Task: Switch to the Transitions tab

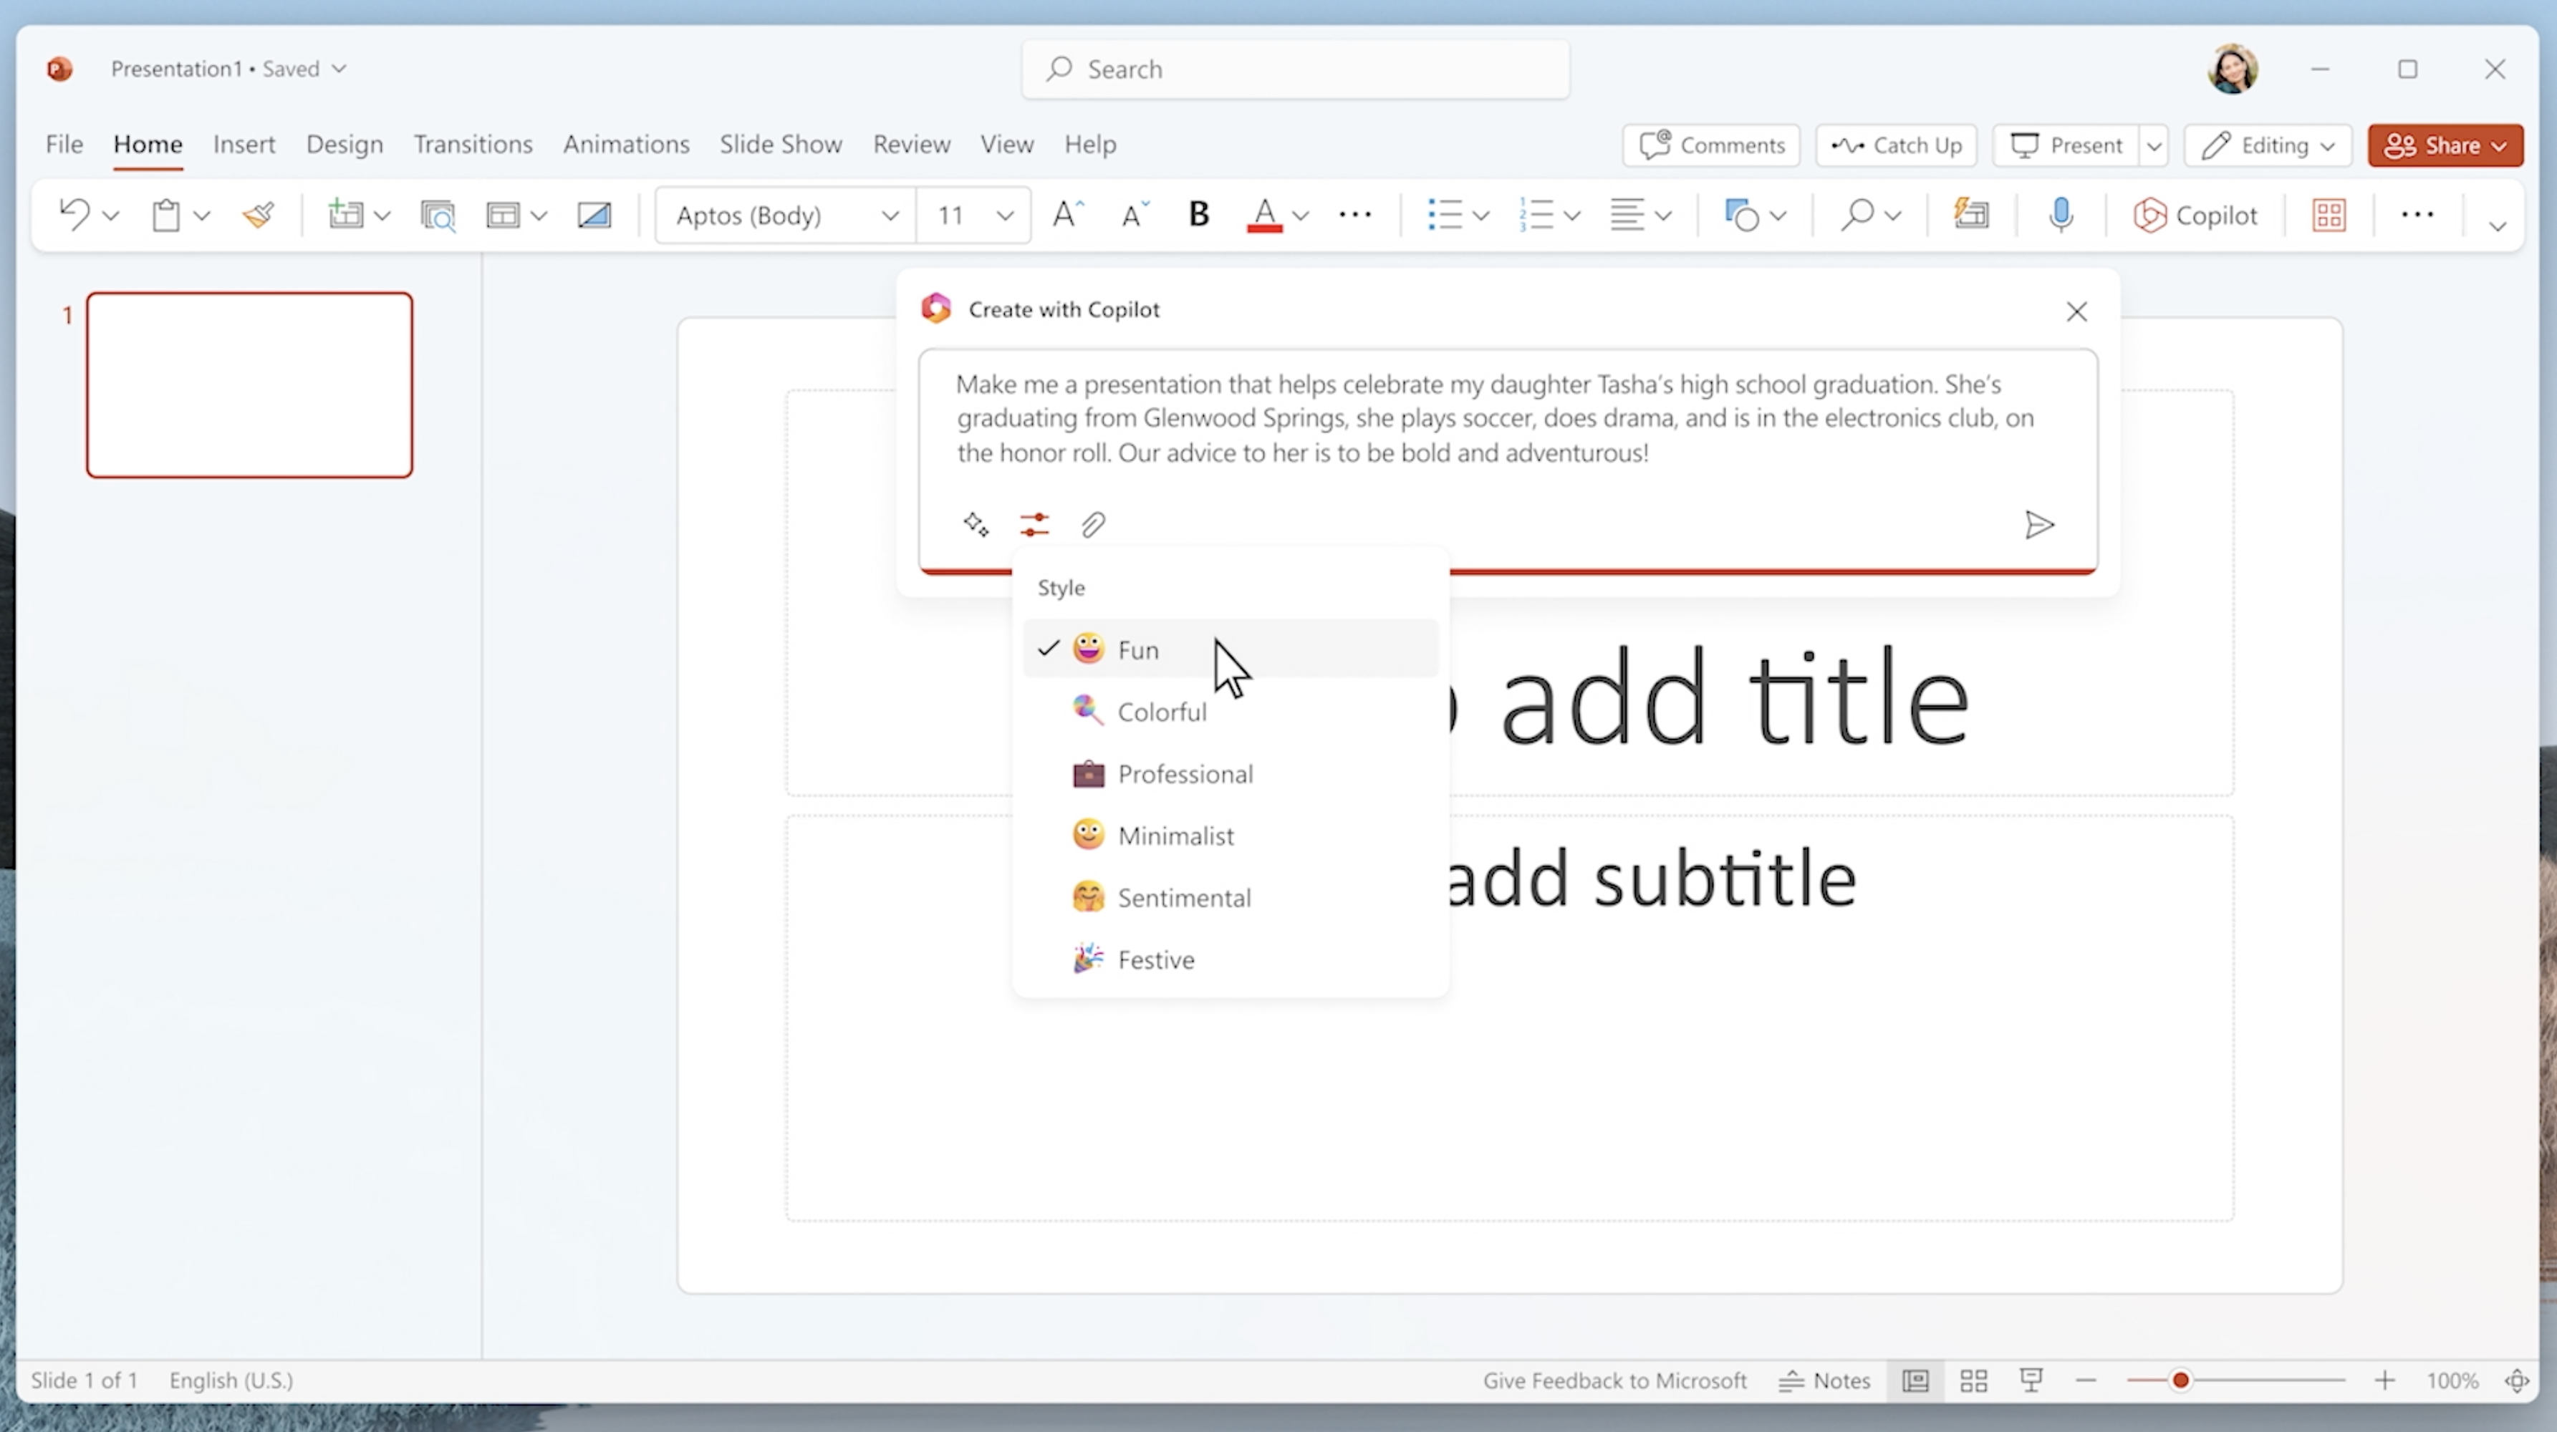Action: (x=473, y=144)
